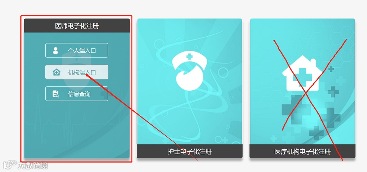This screenshot has width=367, height=172.
Task: Open the nurse registration card image
Action: click(190, 81)
